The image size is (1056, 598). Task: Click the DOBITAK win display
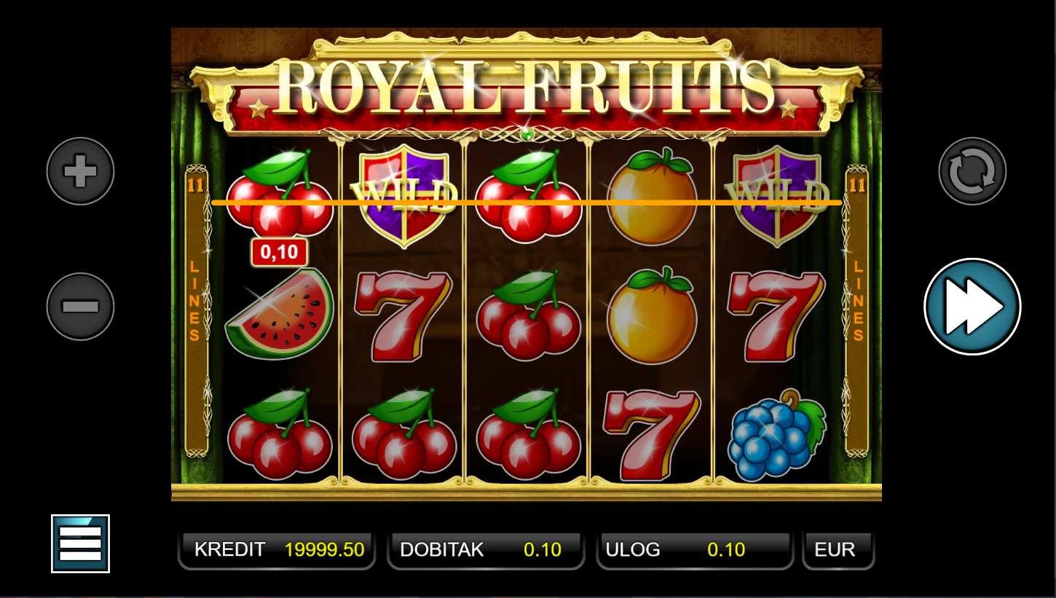[x=486, y=550]
